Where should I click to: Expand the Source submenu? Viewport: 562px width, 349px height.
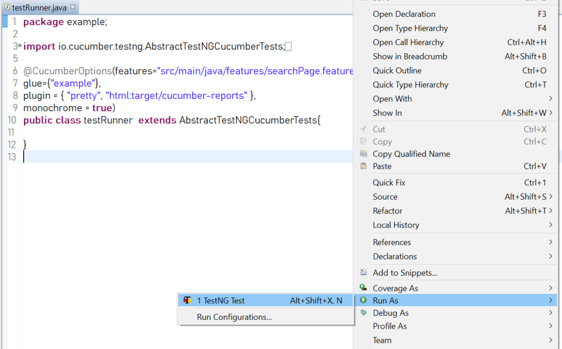pos(385,196)
